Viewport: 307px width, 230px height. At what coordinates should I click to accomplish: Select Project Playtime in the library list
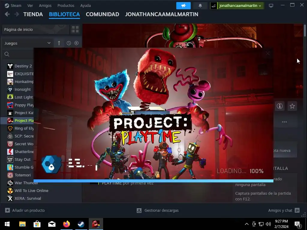17,120
